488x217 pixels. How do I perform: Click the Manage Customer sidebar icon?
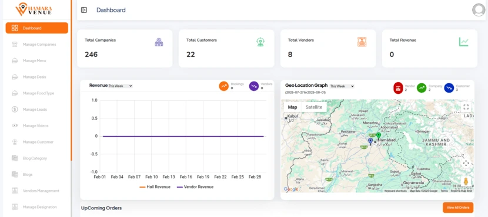click(15, 142)
